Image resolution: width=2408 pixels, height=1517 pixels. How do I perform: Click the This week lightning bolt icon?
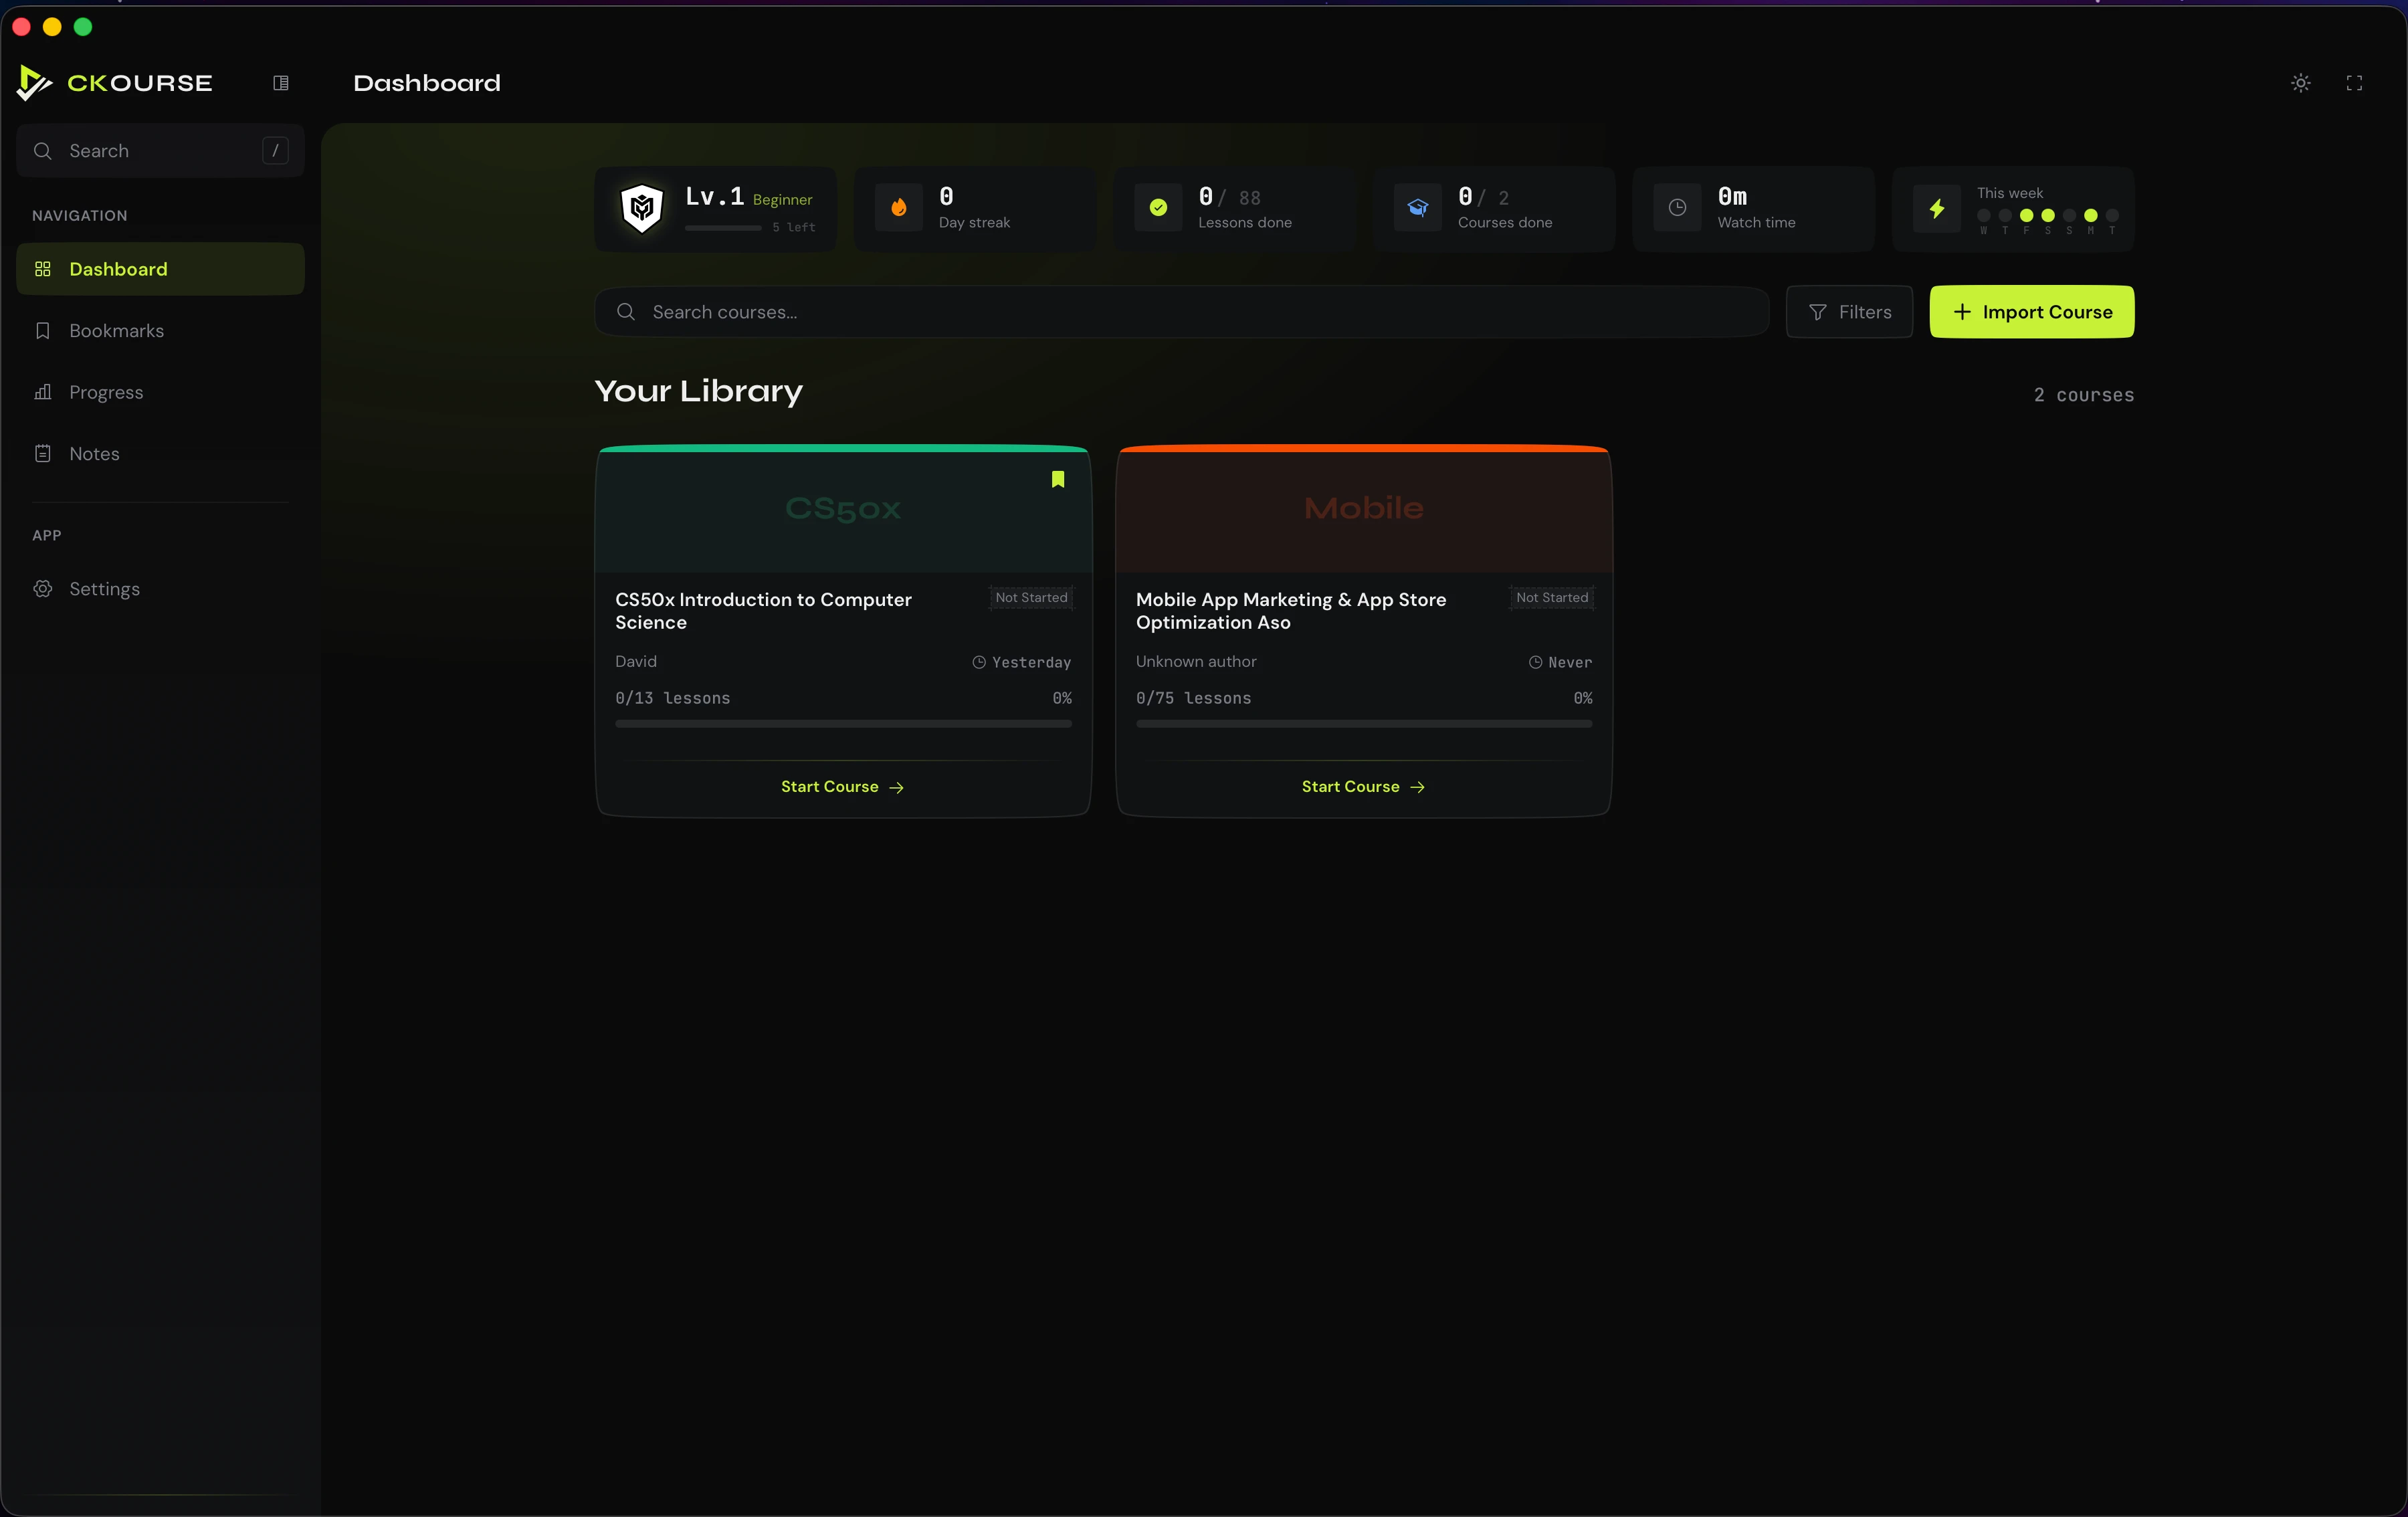1937,208
